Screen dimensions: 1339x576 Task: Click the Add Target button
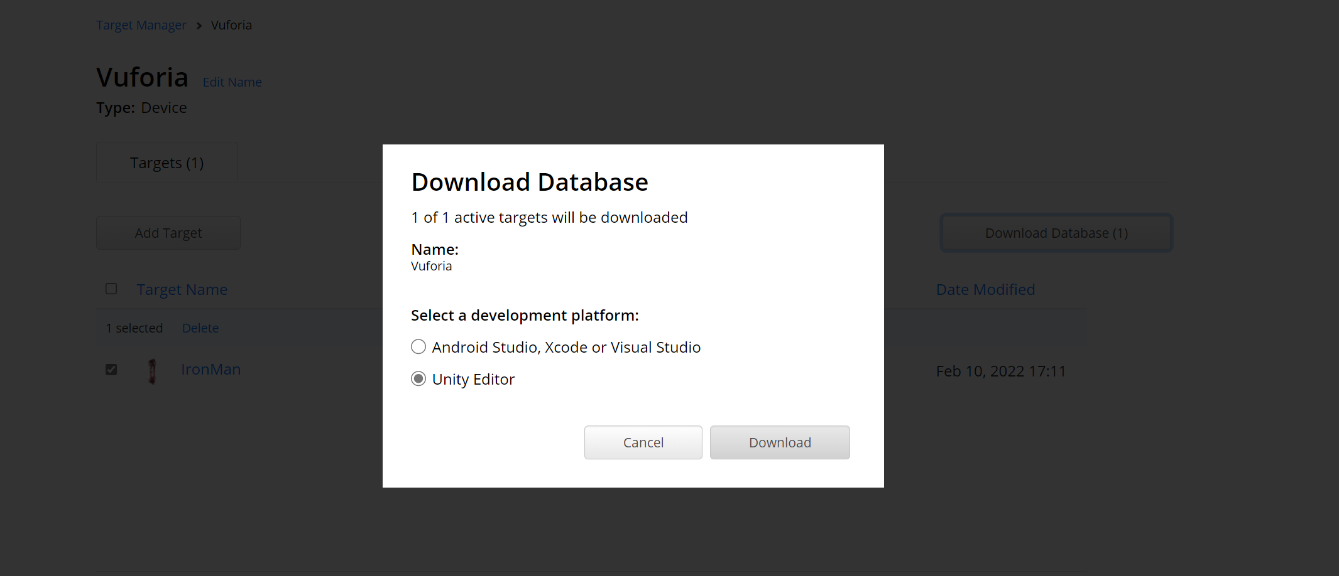click(168, 233)
